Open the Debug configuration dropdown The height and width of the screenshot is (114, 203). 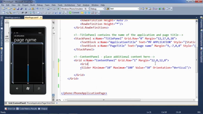(x=103, y=9)
